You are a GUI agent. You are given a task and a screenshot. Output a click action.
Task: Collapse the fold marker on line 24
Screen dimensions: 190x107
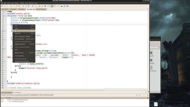coord(4,62)
